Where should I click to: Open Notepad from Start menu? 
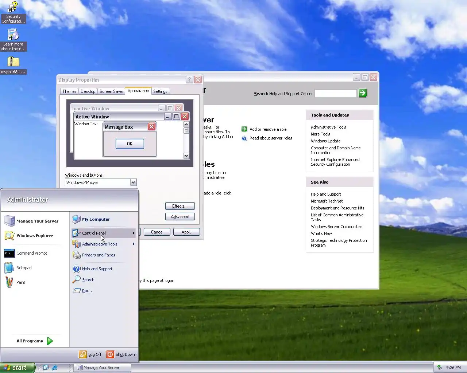tap(18, 268)
